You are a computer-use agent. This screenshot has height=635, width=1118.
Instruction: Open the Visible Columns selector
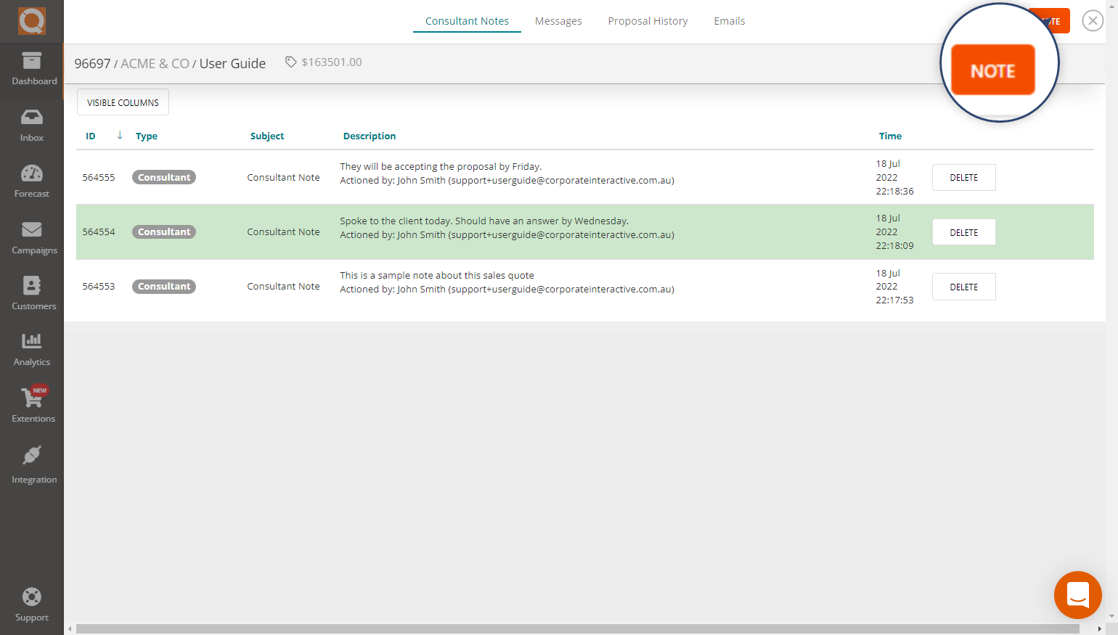[123, 102]
